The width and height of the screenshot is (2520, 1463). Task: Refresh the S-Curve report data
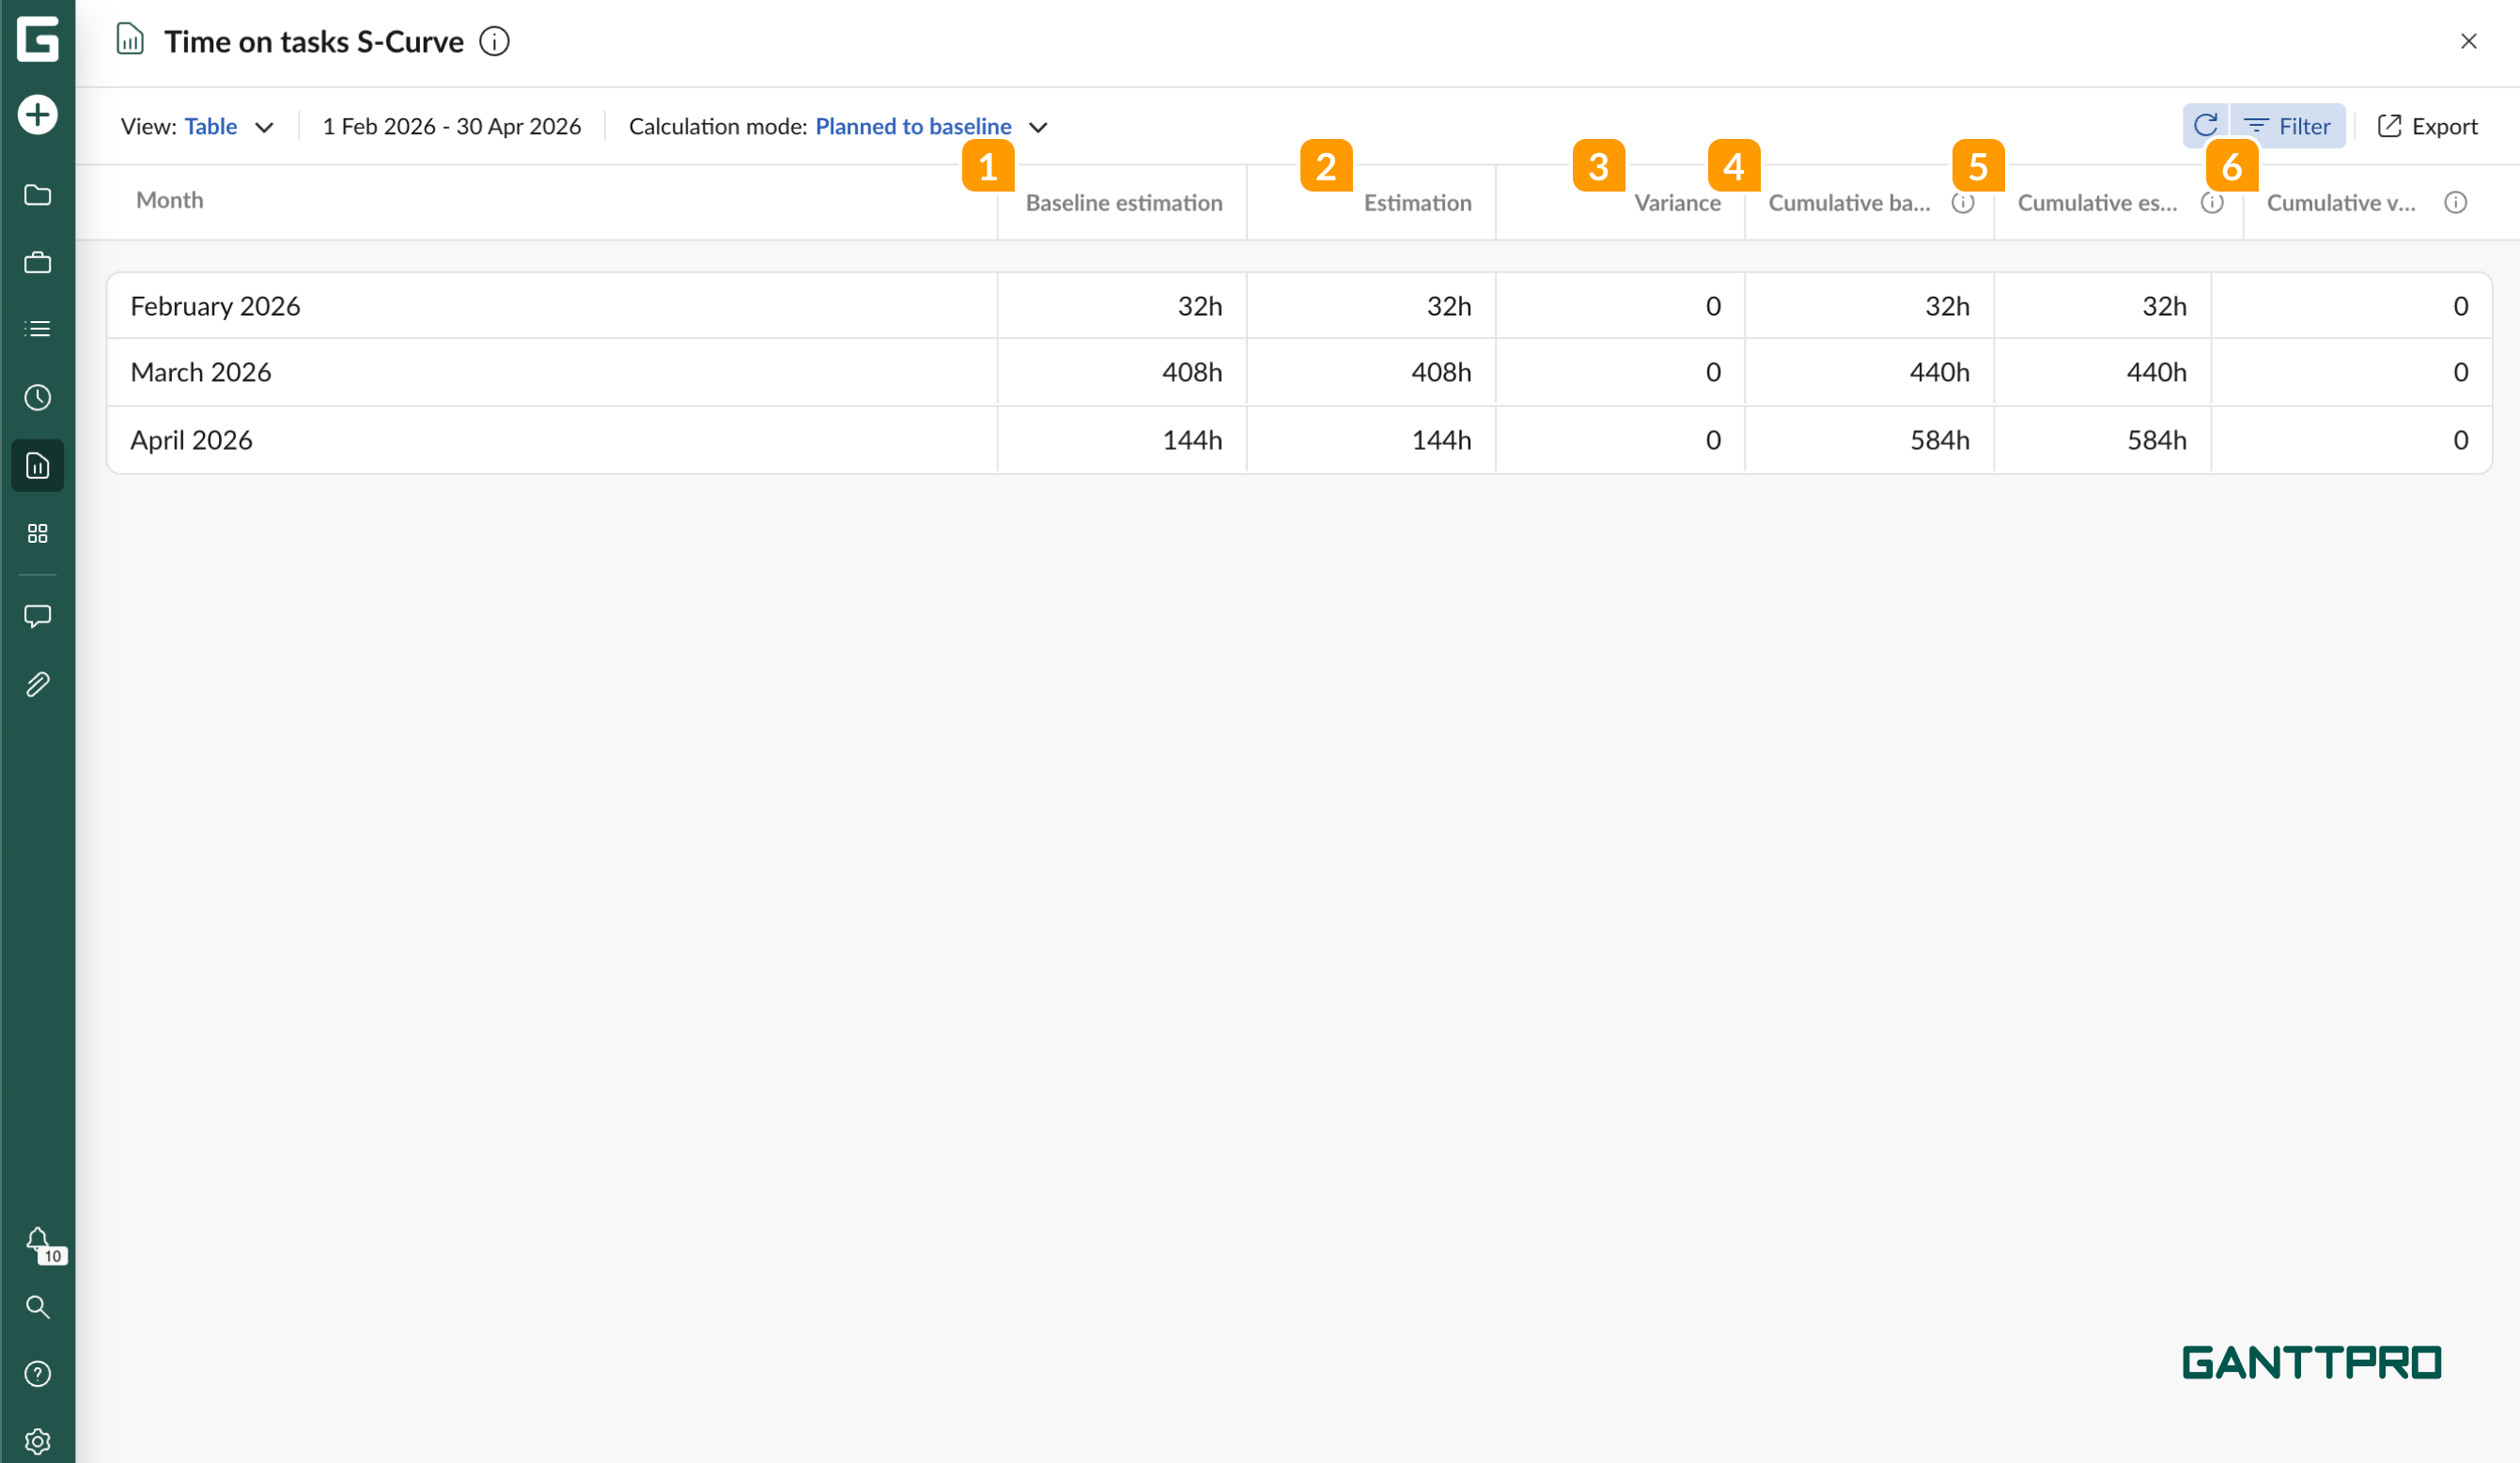[2207, 125]
